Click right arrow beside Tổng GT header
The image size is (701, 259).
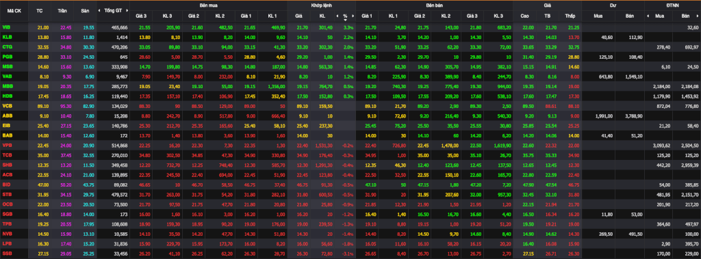click(x=126, y=11)
